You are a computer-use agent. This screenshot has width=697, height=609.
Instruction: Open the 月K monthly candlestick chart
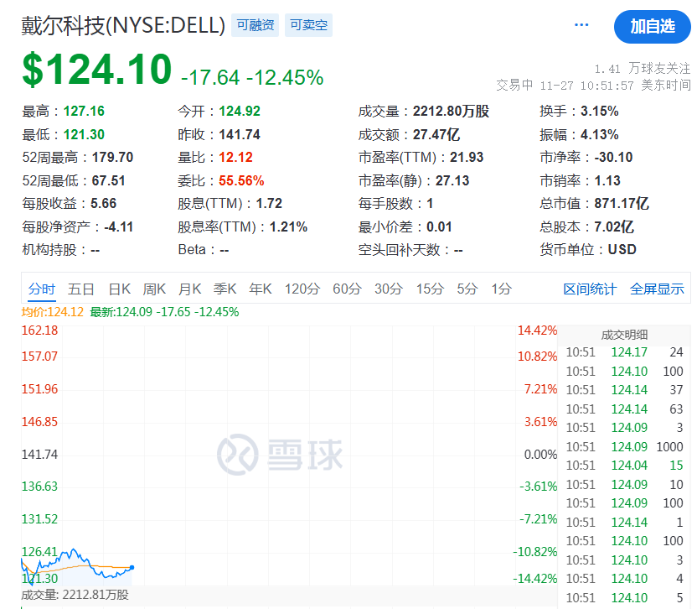click(189, 288)
